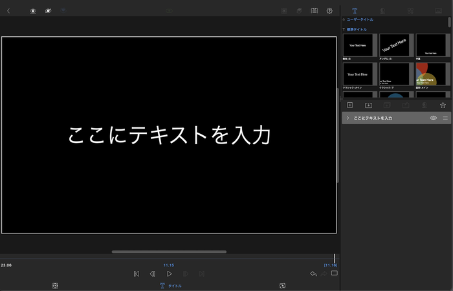Screen dimensions: 453x291
Task: Click the layer reorder handle icon
Action: (445, 118)
